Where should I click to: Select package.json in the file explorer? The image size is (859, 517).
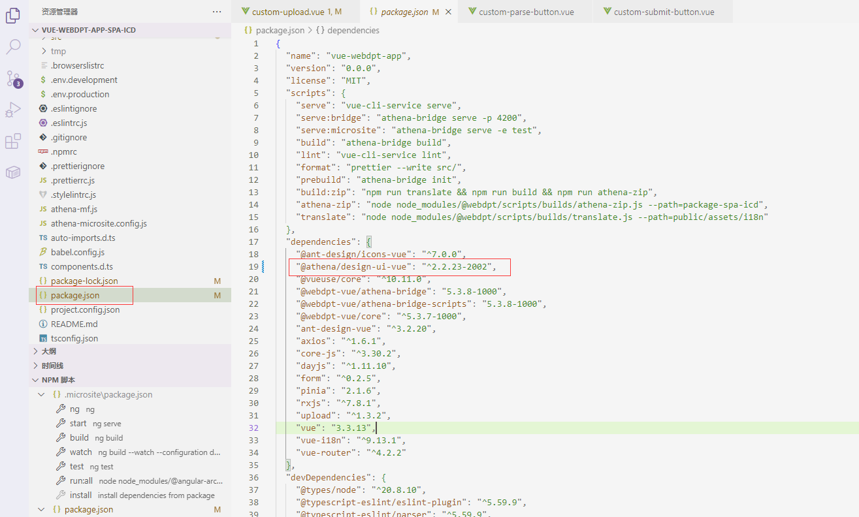(x=75, y=296)
